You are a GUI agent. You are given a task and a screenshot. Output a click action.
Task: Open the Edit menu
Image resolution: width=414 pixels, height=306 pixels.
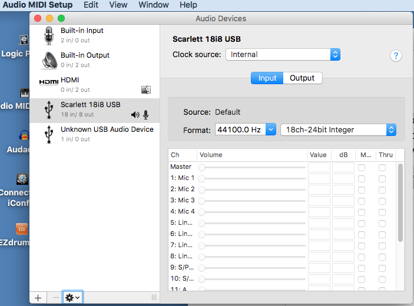[91, 5]
